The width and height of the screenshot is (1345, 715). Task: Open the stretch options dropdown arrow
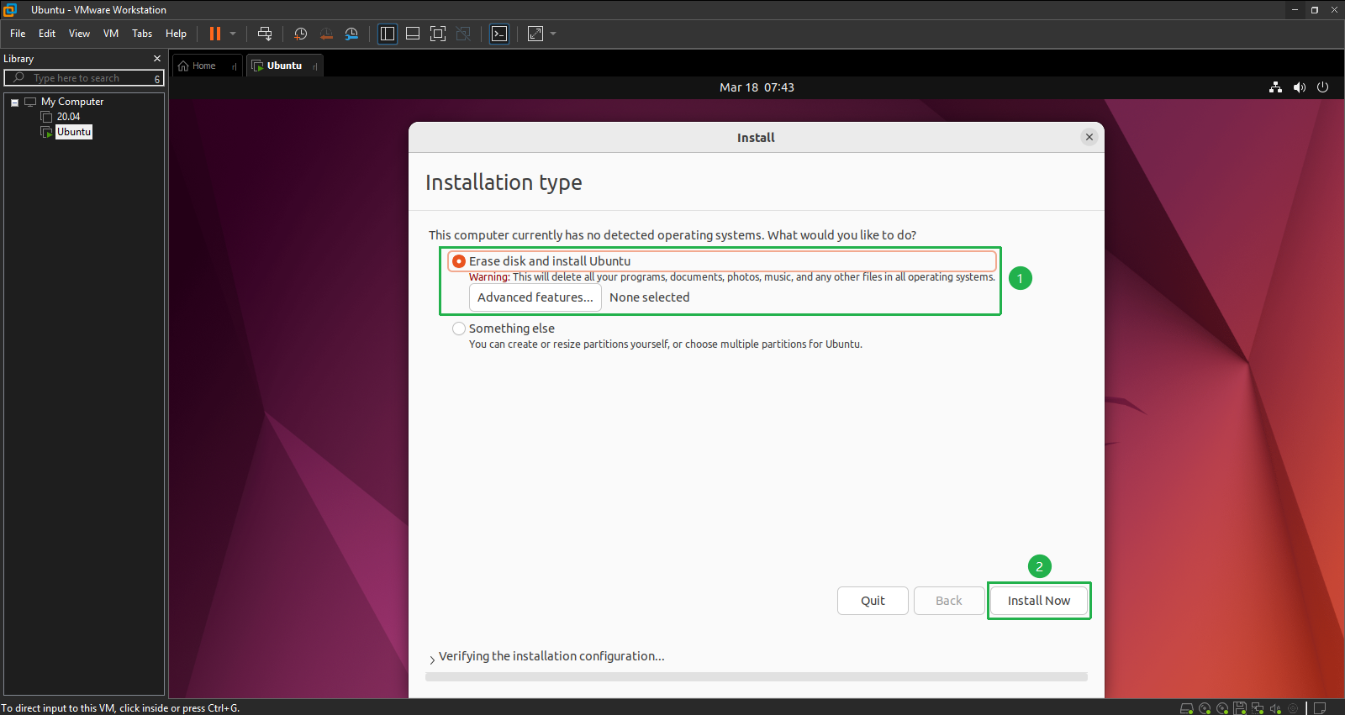click(553, 34)
